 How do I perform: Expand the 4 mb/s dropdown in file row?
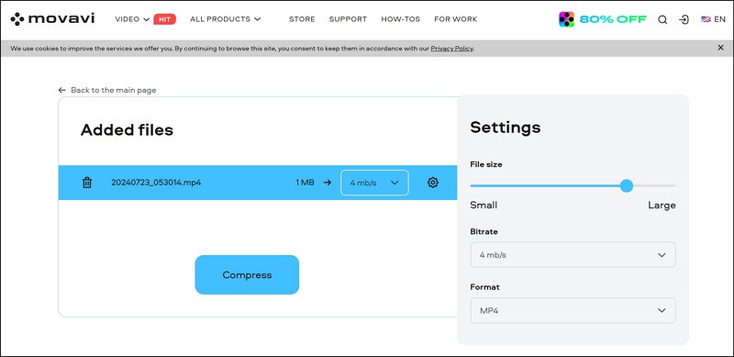374,183
